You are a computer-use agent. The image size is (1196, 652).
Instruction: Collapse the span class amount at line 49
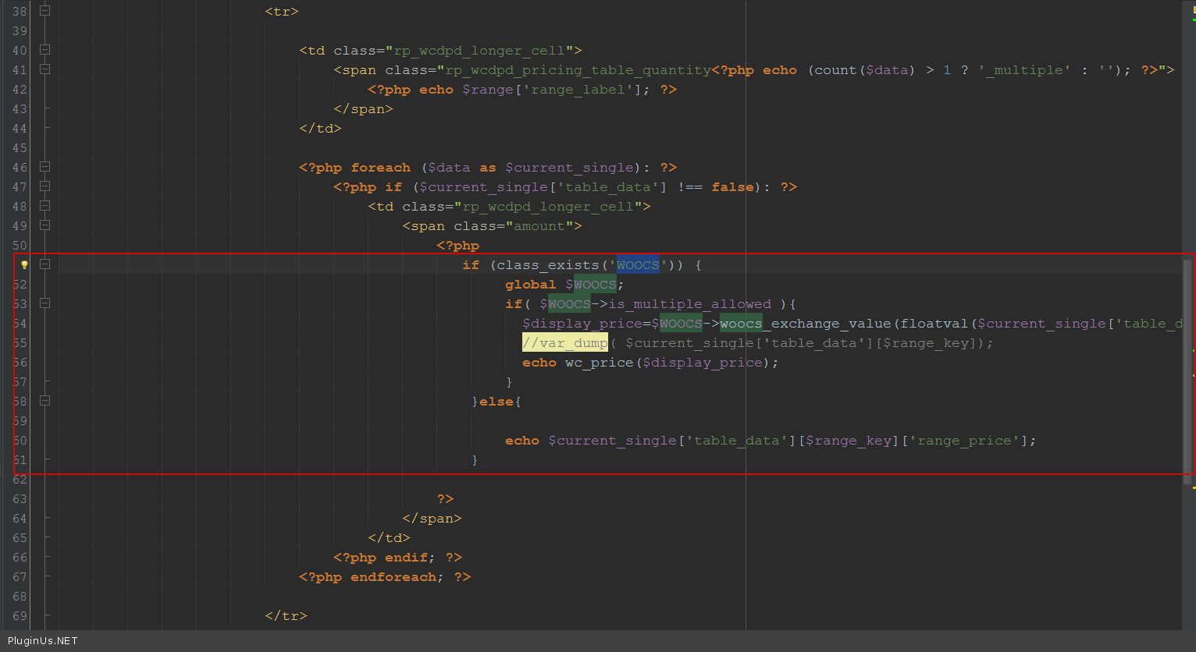click(x=44, y=225)
